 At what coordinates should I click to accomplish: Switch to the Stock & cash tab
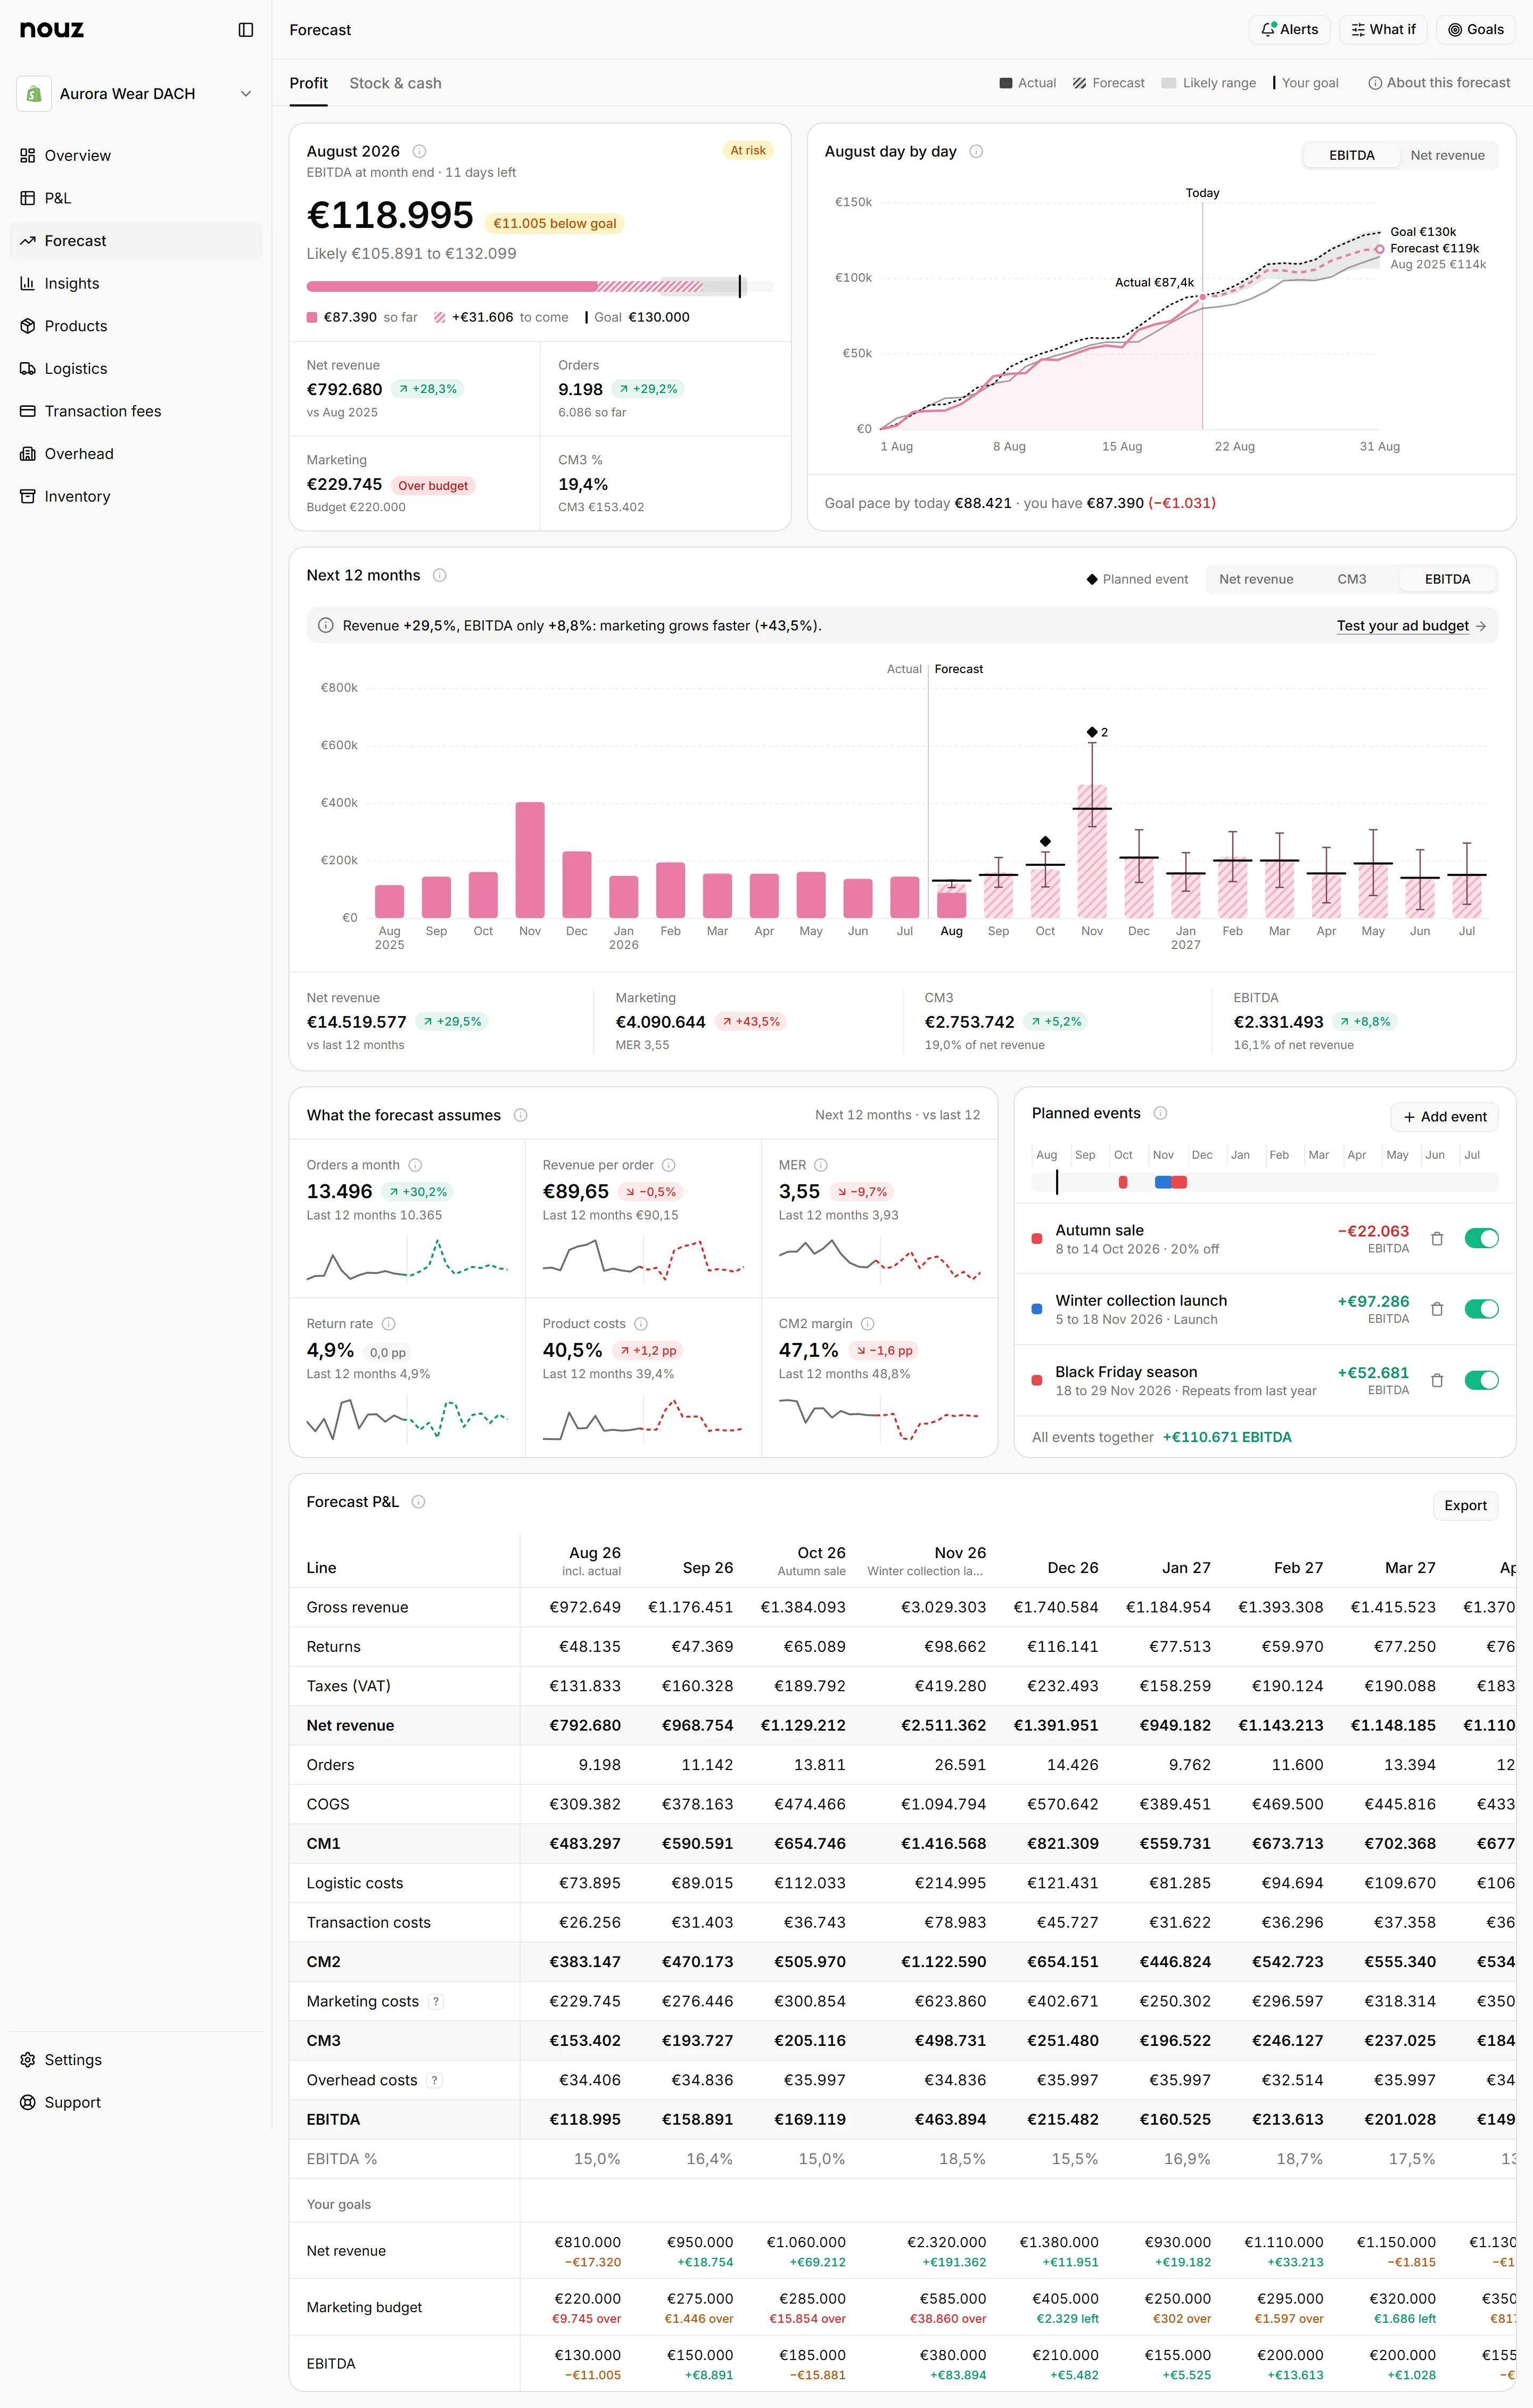395,83
